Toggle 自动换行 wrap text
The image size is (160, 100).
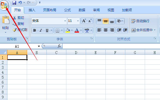point(140,21)
